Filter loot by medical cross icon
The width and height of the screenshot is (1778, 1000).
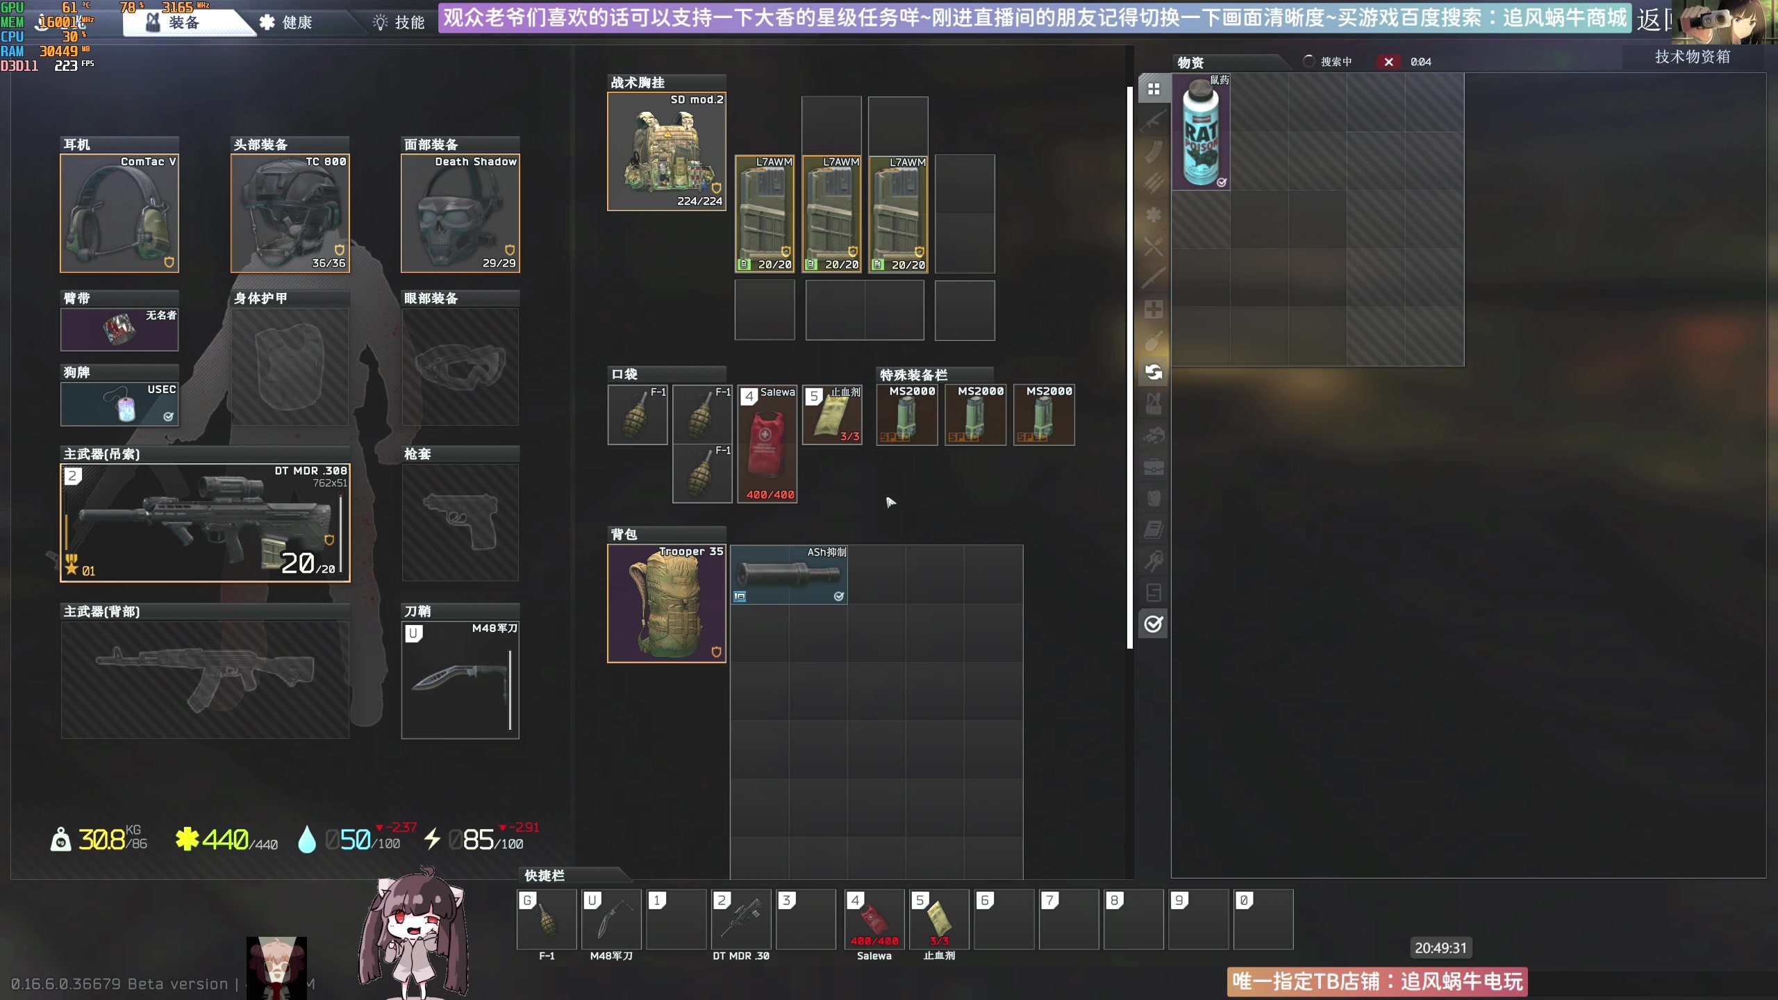(x=1154, y=309)
